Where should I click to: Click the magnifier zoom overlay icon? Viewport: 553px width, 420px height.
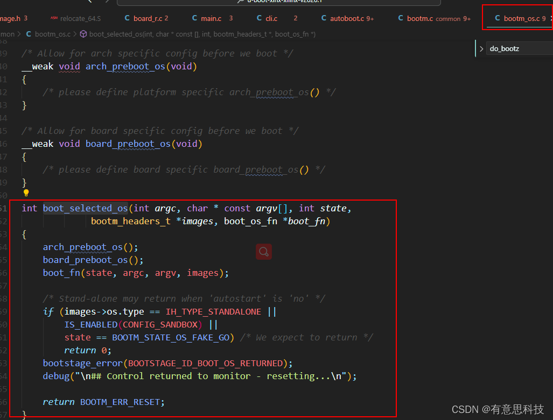(264, 252)
